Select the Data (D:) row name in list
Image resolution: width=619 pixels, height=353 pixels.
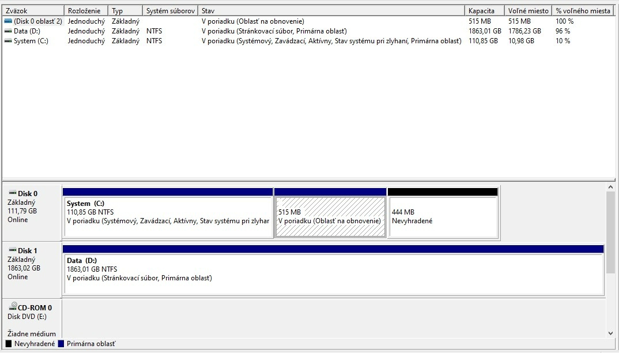pos(27,31)
